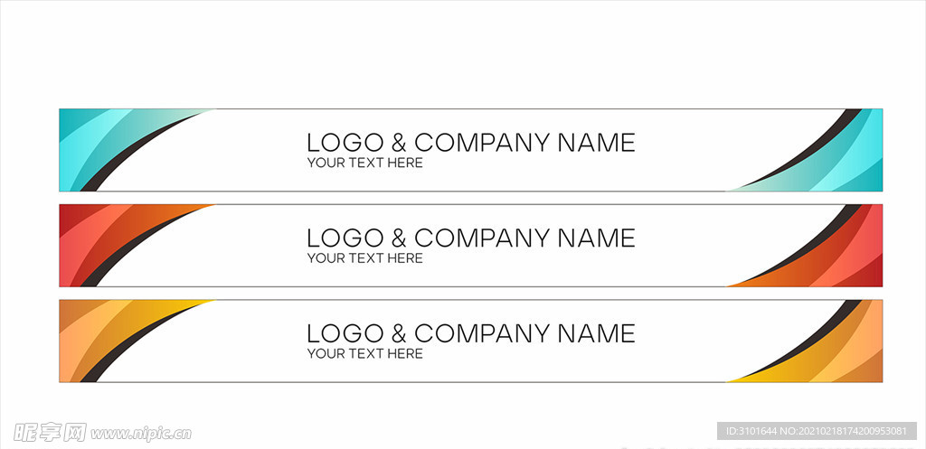
Task: Select YOUR TEXT HERE in orange banner
Action: tap(365, 354)
